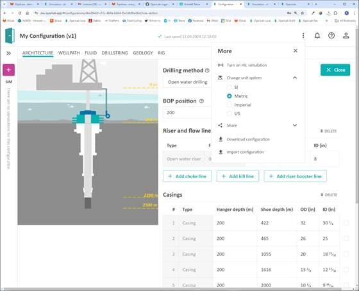Image resolution: width=359 pixels, height=291 pixels.
Task: Collapse the Change unit system chevron
Action: pos(295,78)
